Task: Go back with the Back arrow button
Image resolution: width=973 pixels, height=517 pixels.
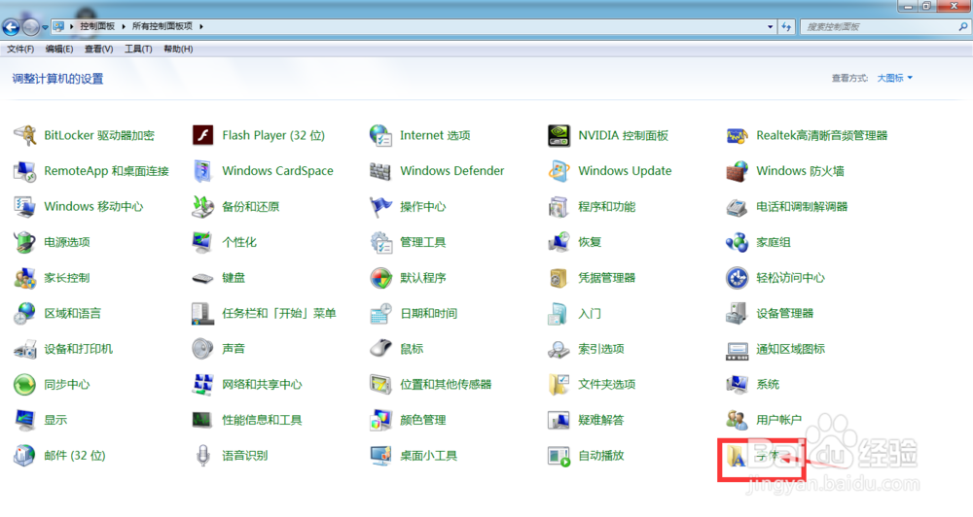Action: tap(11, 27)
